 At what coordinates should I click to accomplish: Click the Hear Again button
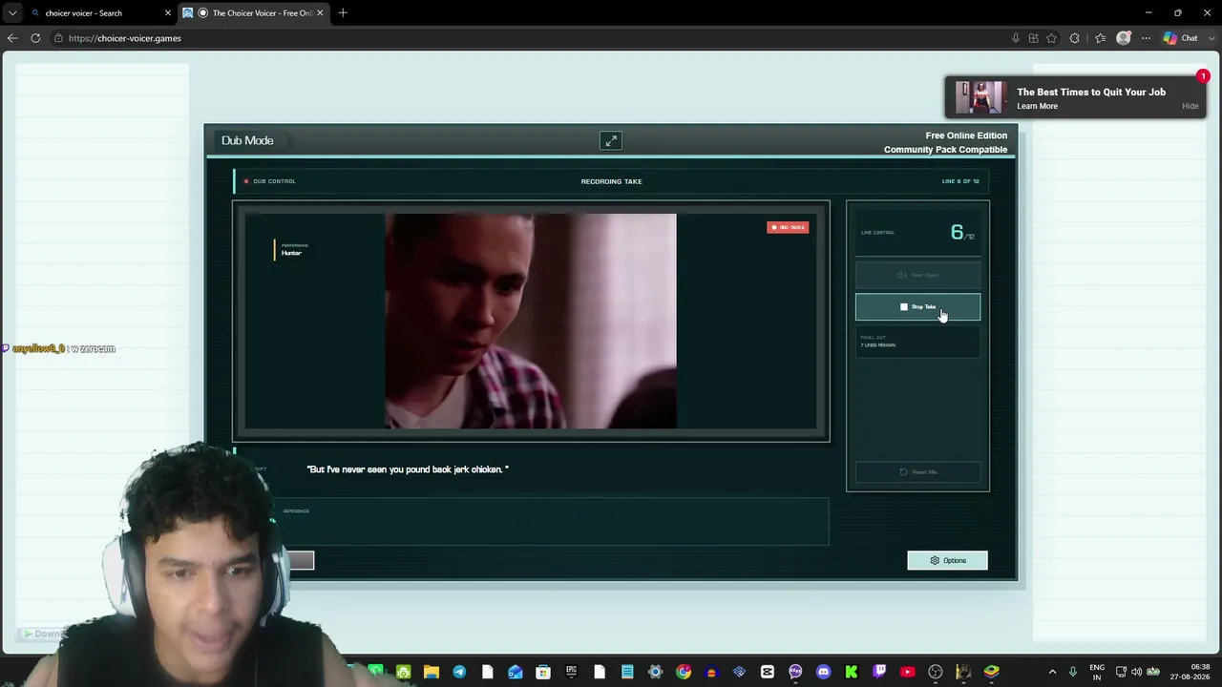coord(917,276)
